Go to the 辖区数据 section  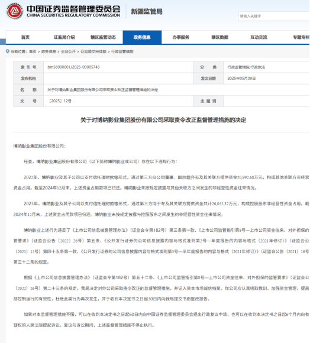220,37
